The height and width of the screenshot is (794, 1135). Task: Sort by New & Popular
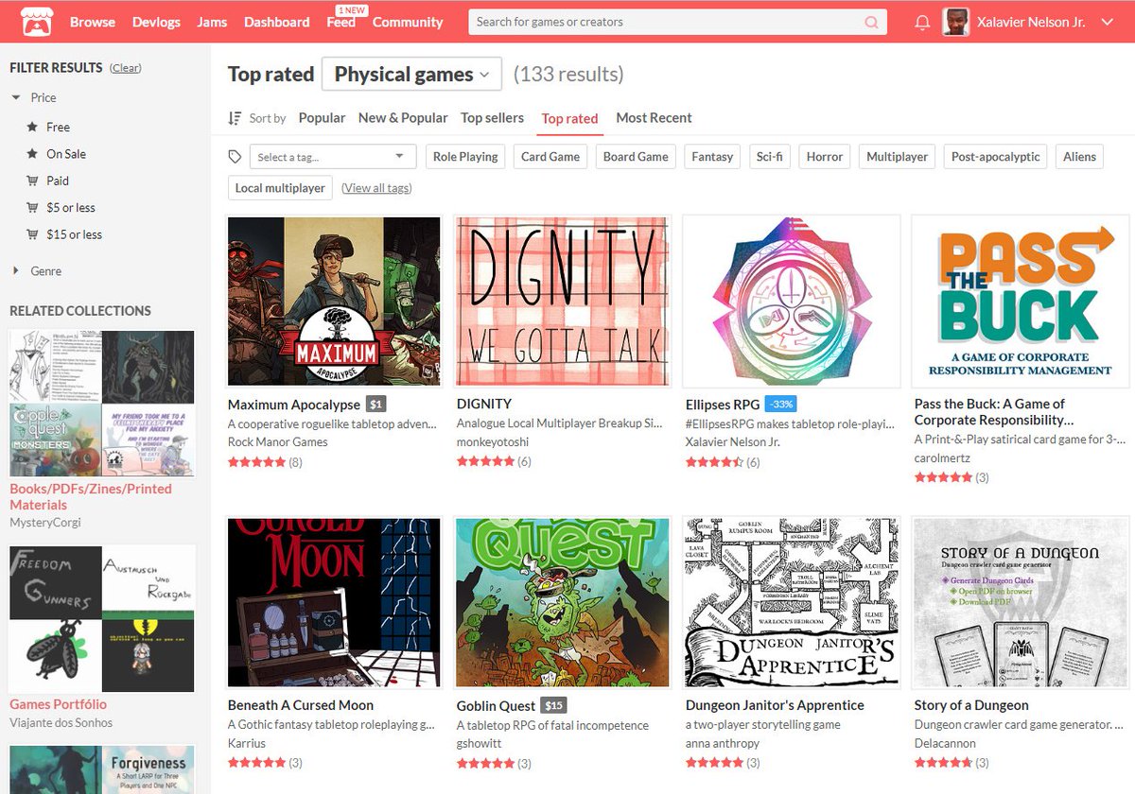[403, 117]
